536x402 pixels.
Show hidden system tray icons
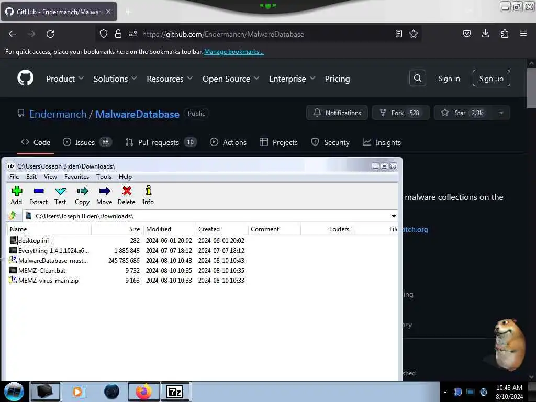(445, 392)
